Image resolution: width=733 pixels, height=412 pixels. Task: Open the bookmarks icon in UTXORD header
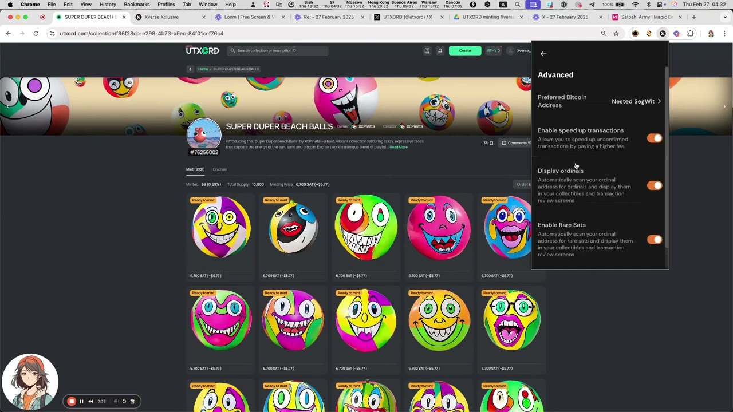tap(427, 50)
